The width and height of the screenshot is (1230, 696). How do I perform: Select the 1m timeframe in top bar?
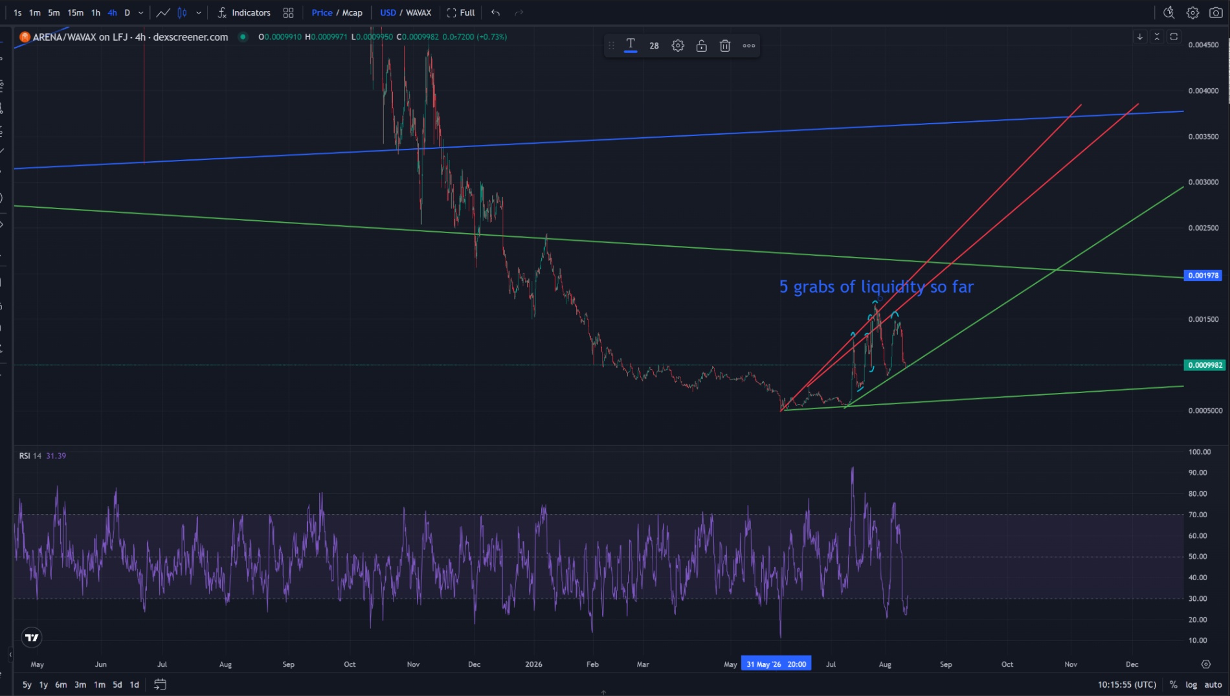click(35, 12)
